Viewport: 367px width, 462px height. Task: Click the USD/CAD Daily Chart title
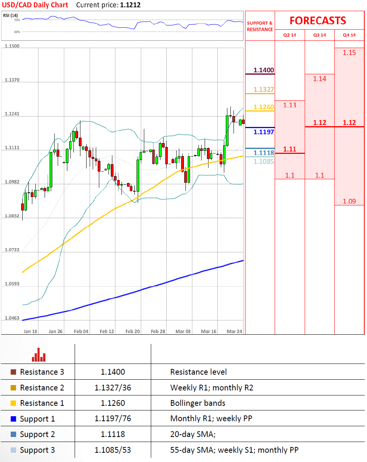tap(35, 5)
